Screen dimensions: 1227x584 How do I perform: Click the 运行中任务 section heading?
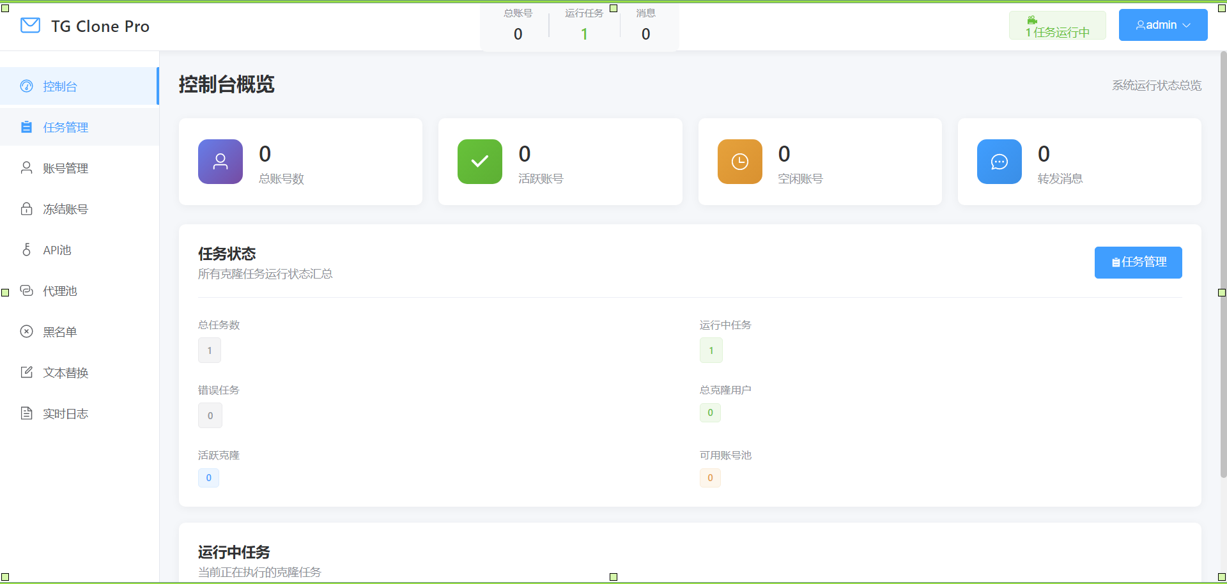(234, 552)
